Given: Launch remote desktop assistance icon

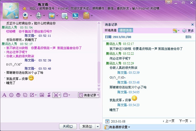Looking at the screenshot, I should point(75,16).
